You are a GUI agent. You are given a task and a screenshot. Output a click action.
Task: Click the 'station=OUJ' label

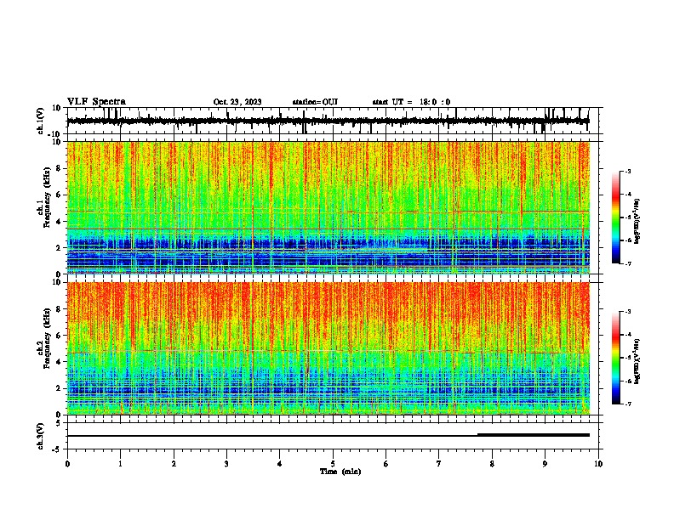coord(315,102)
